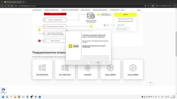The width and height of the screenshot is (177, 99).
Task: Click the yellow ГИС МТ block
Action: (x=126, y=15)
